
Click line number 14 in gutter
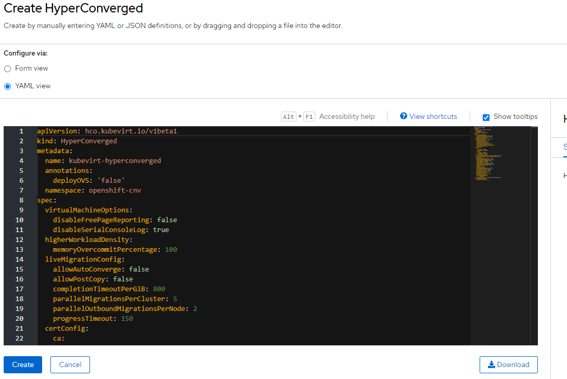(x=20, y=260)
